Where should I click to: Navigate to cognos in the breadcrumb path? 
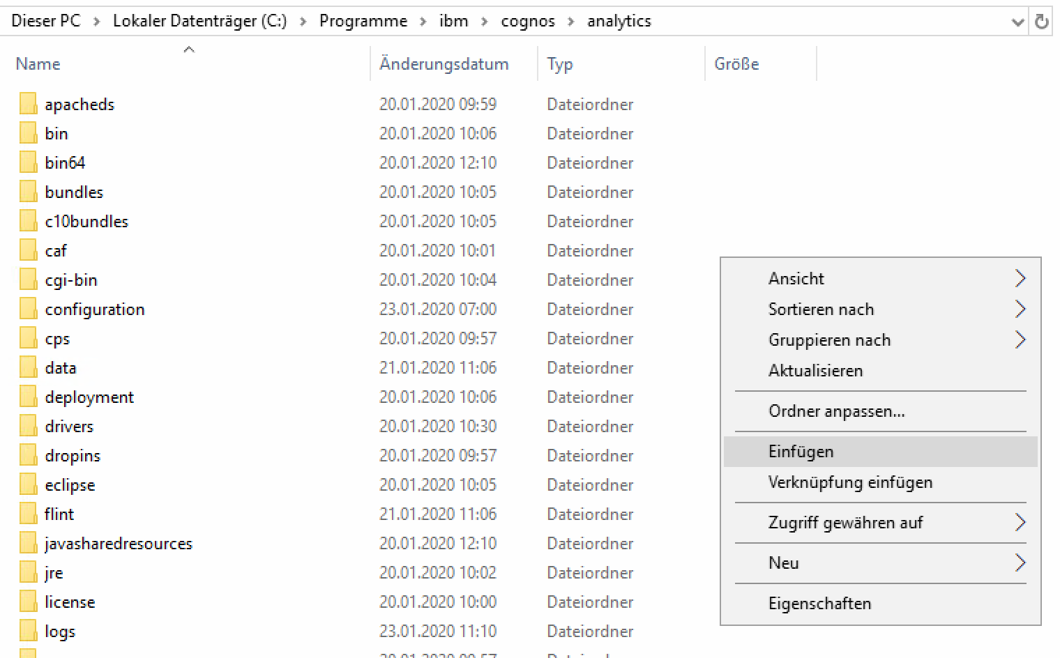click(x=528, y=21)
